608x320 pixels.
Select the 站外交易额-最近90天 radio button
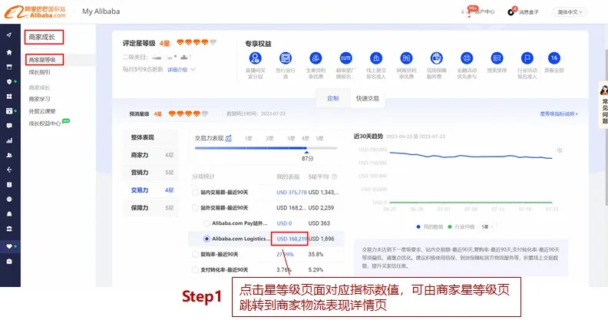196,208
